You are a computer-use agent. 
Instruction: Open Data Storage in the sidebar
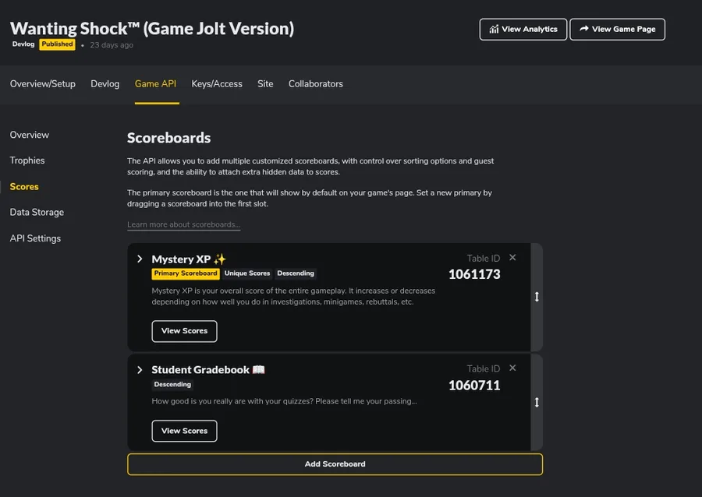pyautogui.click(x=37, y=213)
